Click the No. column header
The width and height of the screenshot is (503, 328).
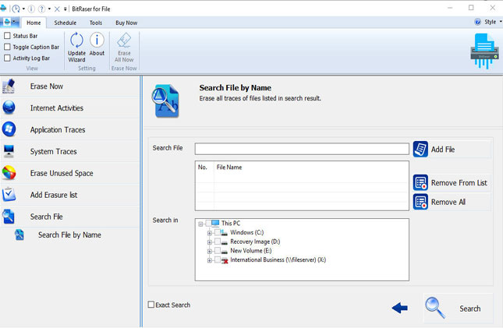click(x=203, y=167)
